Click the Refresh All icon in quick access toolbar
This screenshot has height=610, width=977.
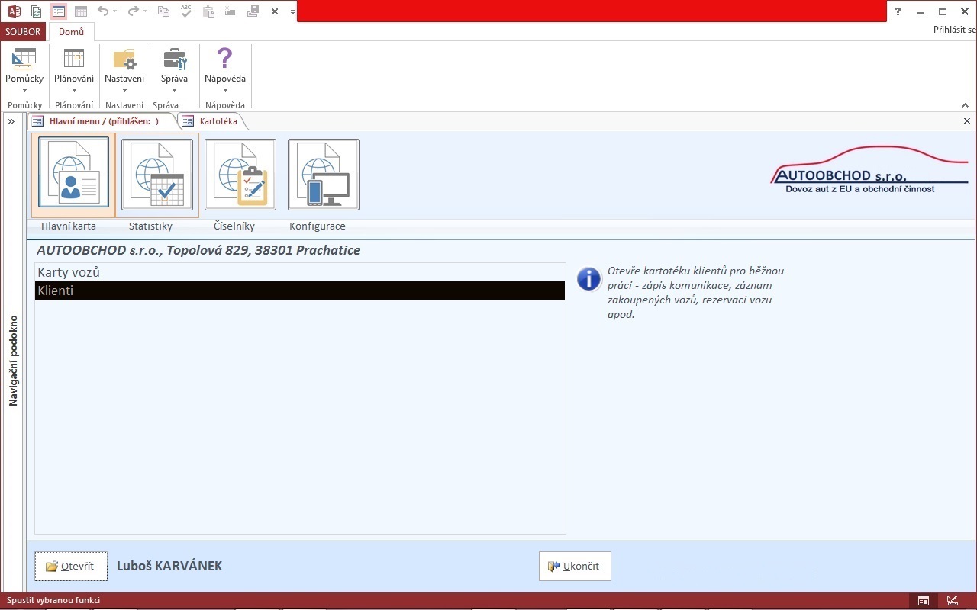pos(36,11)
